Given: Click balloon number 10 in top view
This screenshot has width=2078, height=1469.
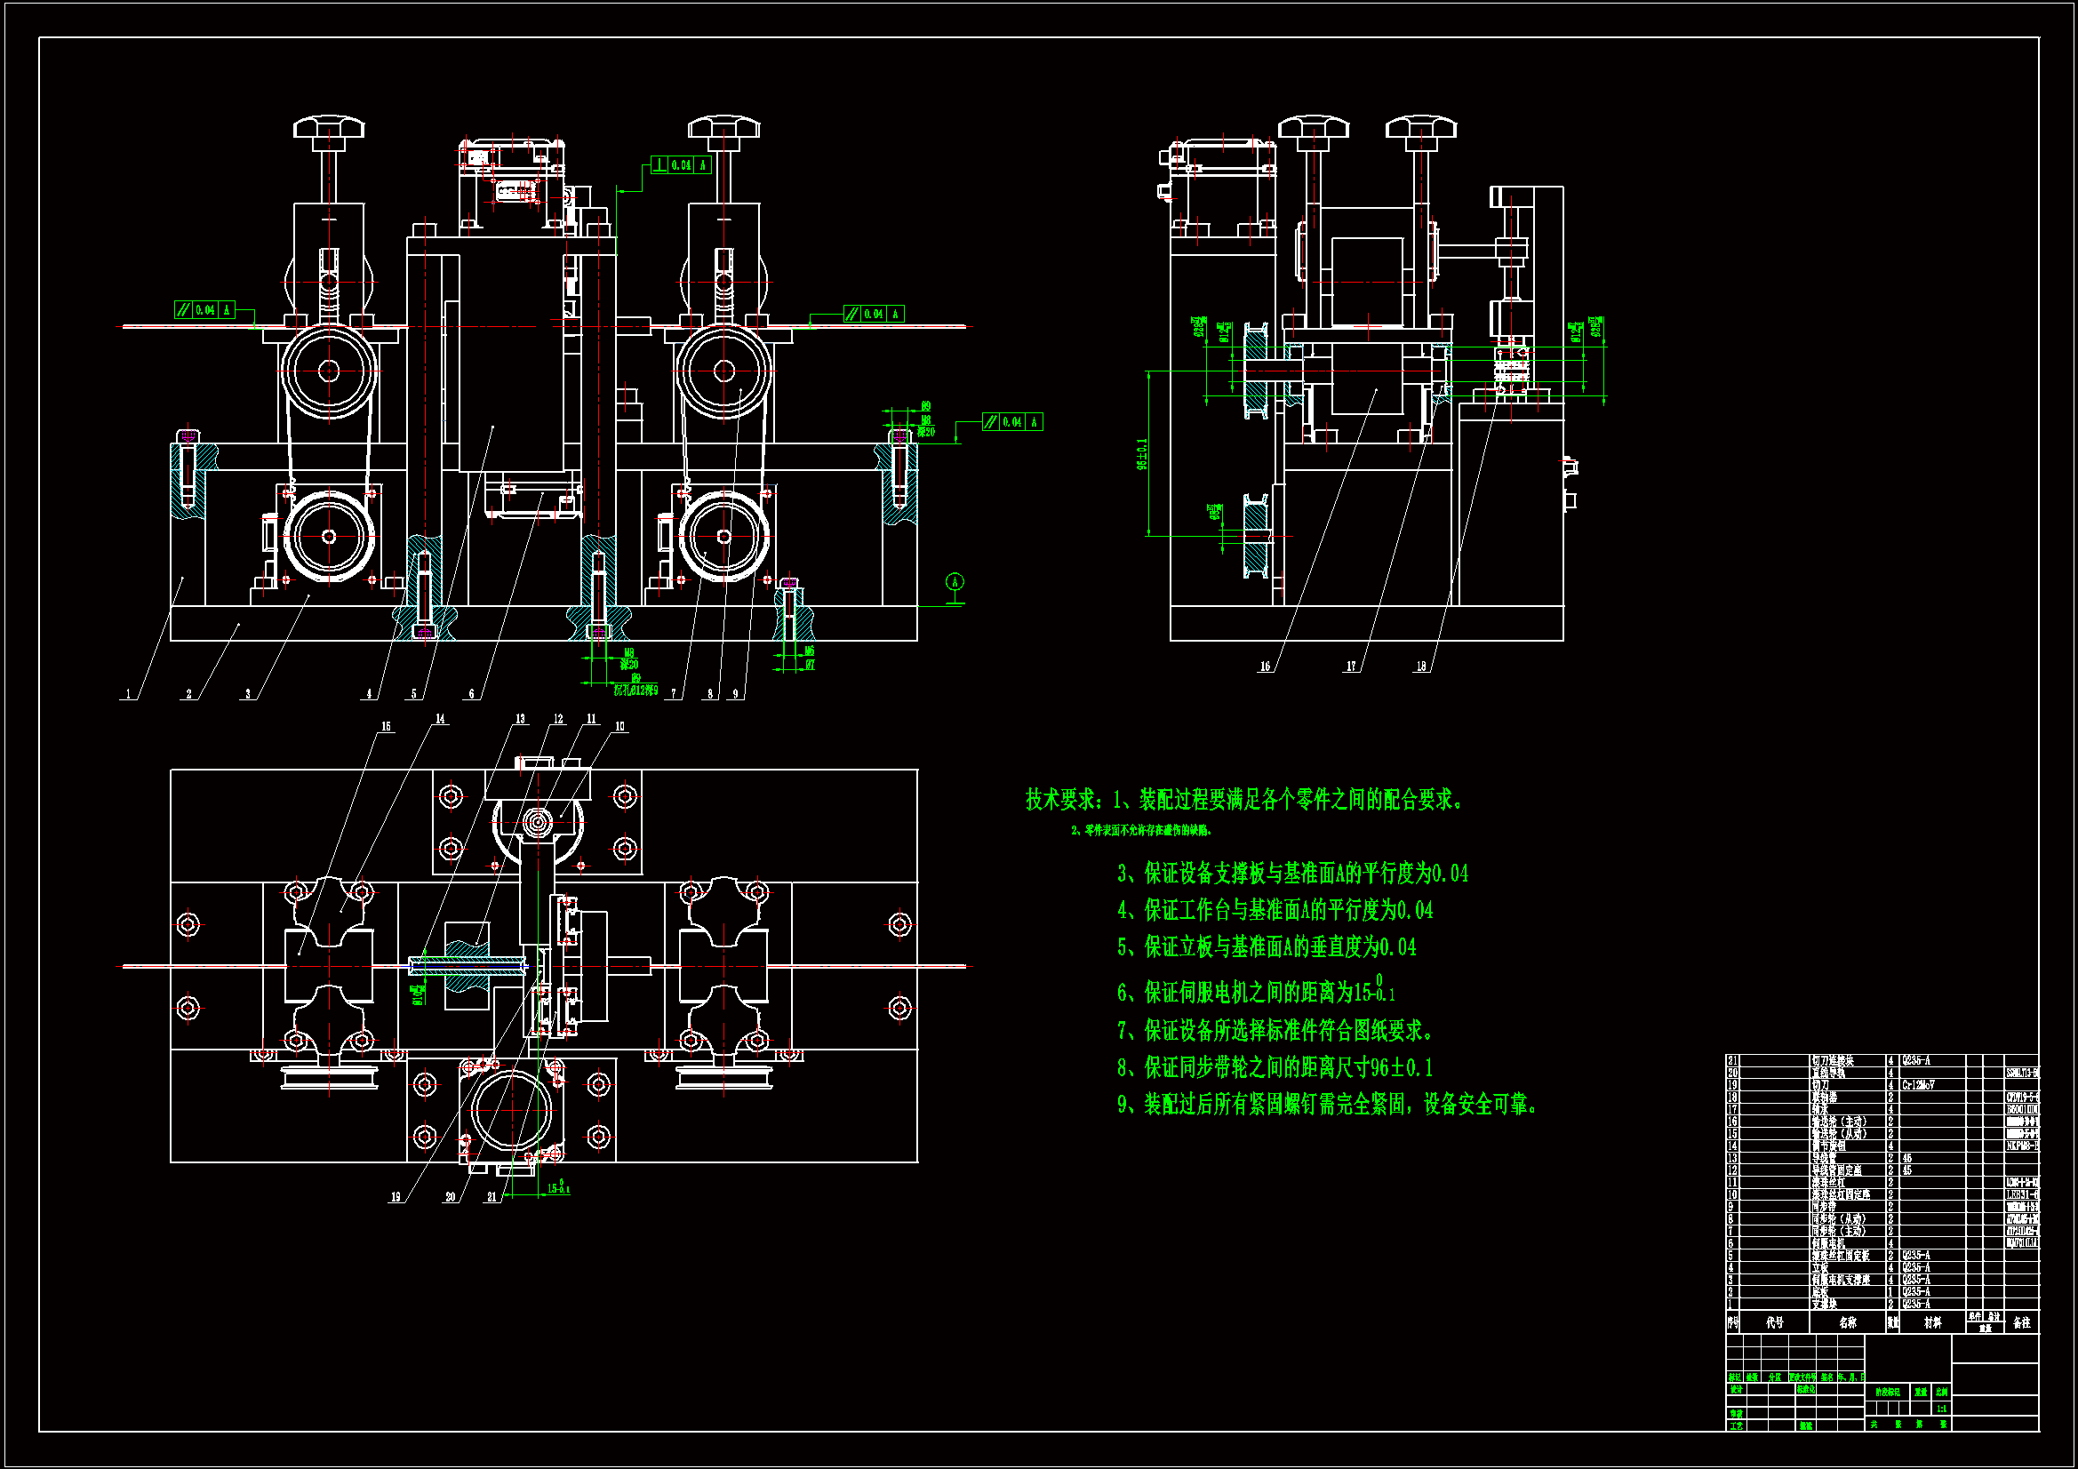Looking at the screenshot, I should [x=620, y=726].
